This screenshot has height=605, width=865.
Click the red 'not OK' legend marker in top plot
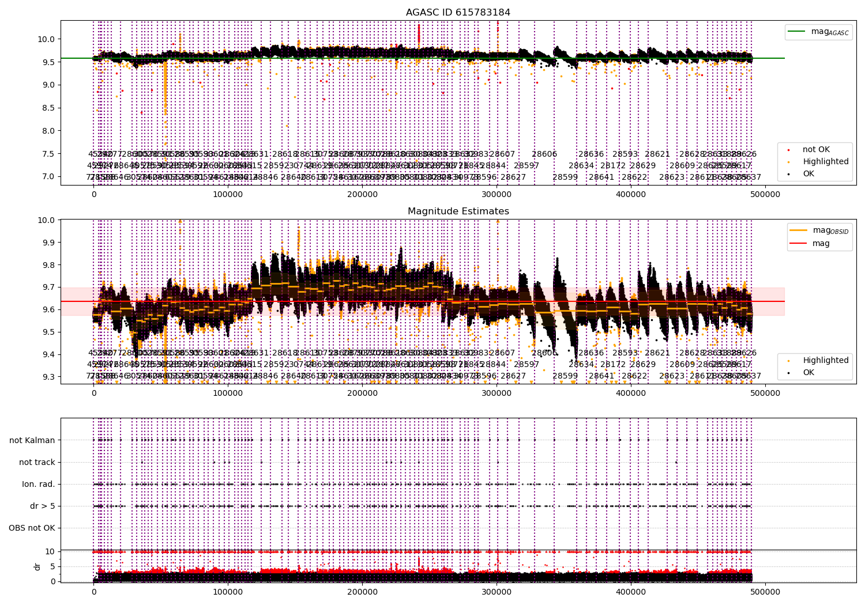(x=788, y=150)
